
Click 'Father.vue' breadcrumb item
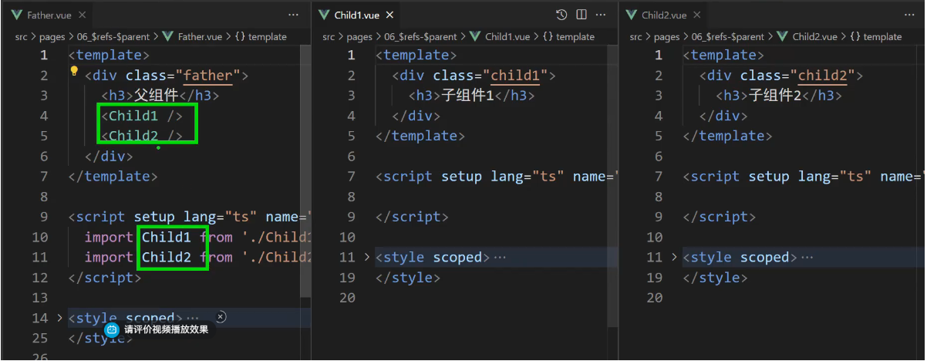(200, 36)
